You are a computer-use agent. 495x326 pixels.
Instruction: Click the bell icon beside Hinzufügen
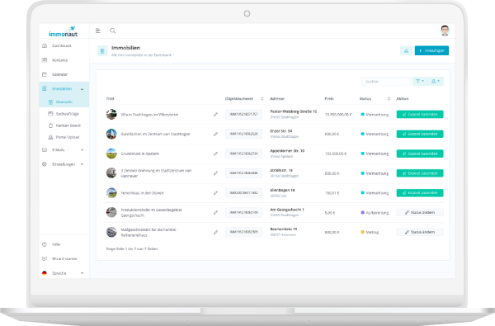tap(406, 50)
